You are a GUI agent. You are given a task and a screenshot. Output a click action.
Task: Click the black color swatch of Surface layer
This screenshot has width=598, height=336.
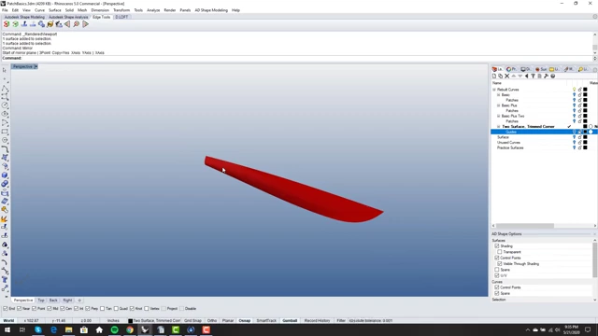click(x=585, y=137)
